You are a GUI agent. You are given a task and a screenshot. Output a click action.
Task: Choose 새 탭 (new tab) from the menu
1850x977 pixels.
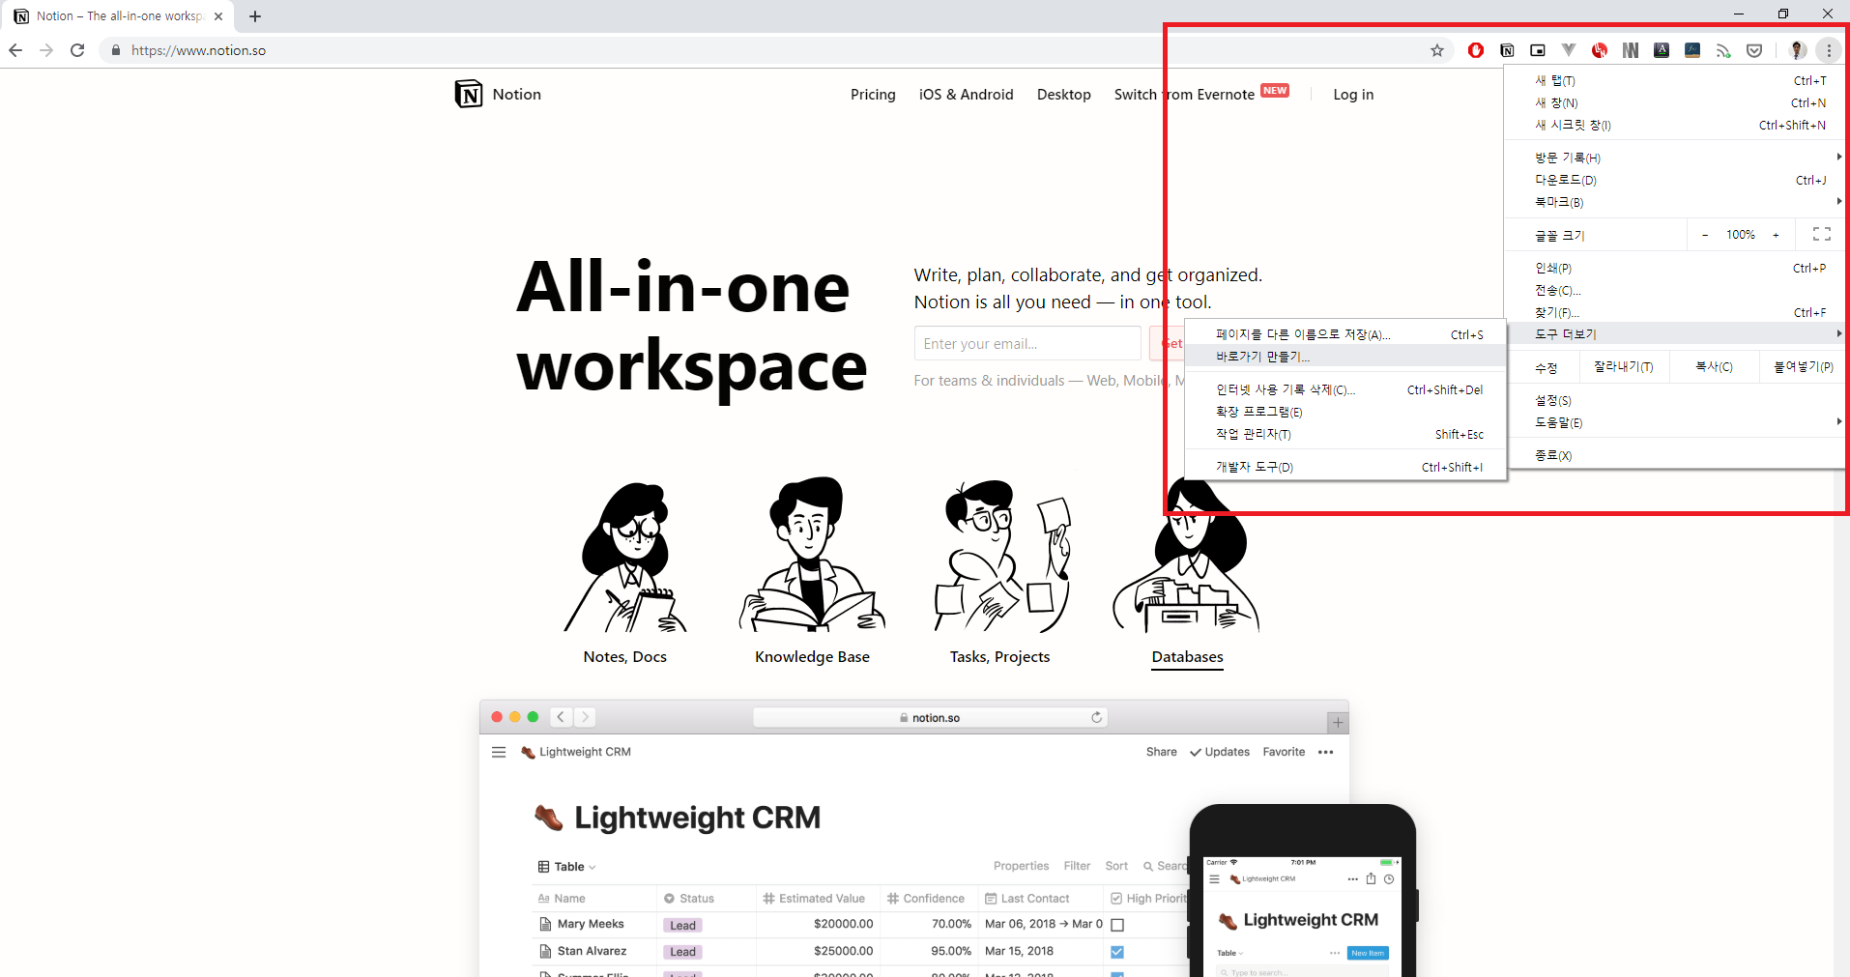point(1675,80)
